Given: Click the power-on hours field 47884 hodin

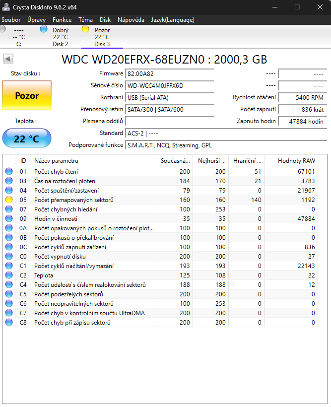Looking at the screenshot, I should click(303, 122).
